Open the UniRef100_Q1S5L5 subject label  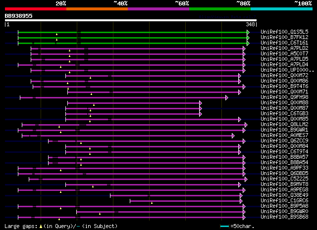284,32
